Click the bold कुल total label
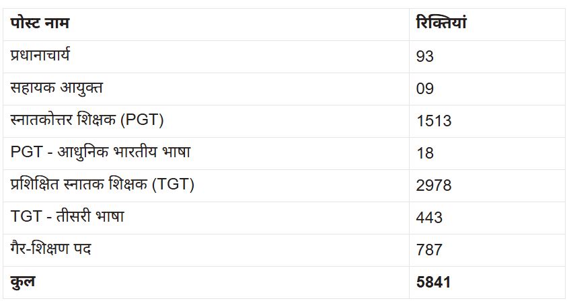The height and width of the screenshot is (303, 567). pyautogui.click(x=23, y=282)
